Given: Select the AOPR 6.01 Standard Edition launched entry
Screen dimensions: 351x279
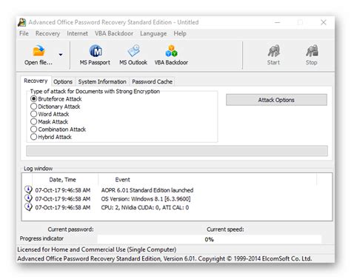Looking at the screenshot, I should 147,190.
